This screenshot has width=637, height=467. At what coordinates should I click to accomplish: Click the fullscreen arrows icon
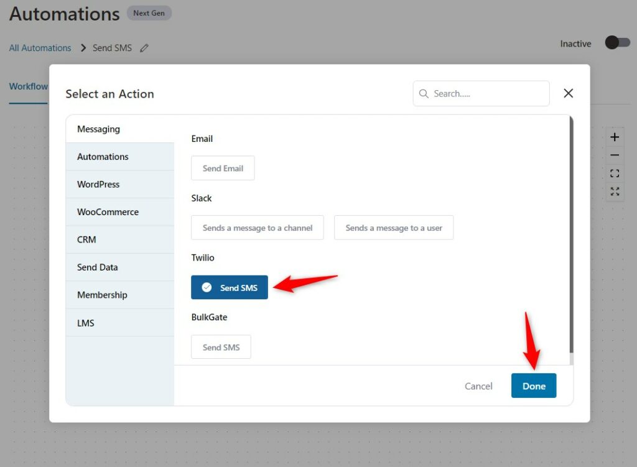coord(614,192)
